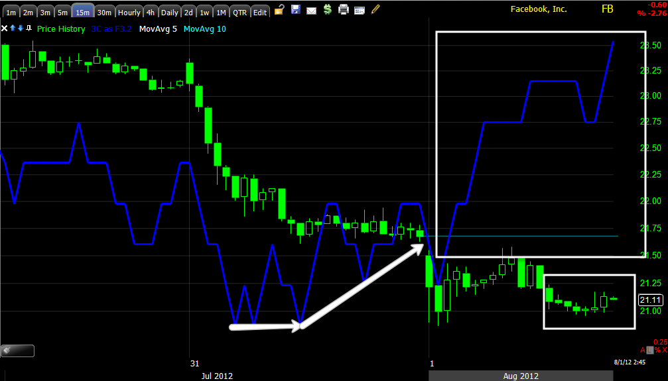The width and height of the screenshot is (668, 381).
Task: Toggle the A arithmetic scale option
Action: (x=643, y=350)
